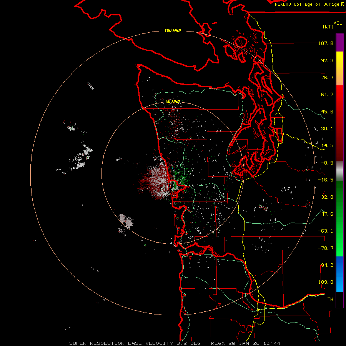This screenshot has width=346, height=346.
Task: Click the 50 NMI range ring label
Action: (x=173, y=101)
